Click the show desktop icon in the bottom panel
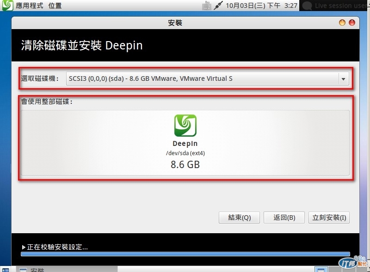Image resolution: width=370 pixels, height=272 pixels. tap(6, 270)
